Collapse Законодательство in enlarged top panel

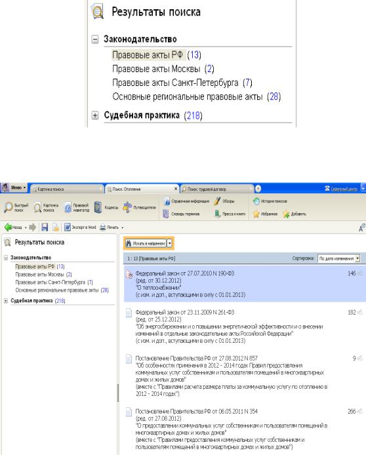(x=95, y=39)
